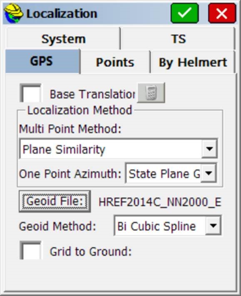
Task: Select the Plane Similarity combo box field
Action: [x=119, y=149]
